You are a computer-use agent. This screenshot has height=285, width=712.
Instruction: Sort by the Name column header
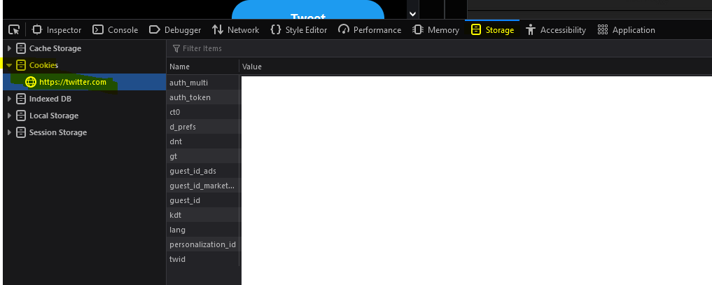pos(202,67)
